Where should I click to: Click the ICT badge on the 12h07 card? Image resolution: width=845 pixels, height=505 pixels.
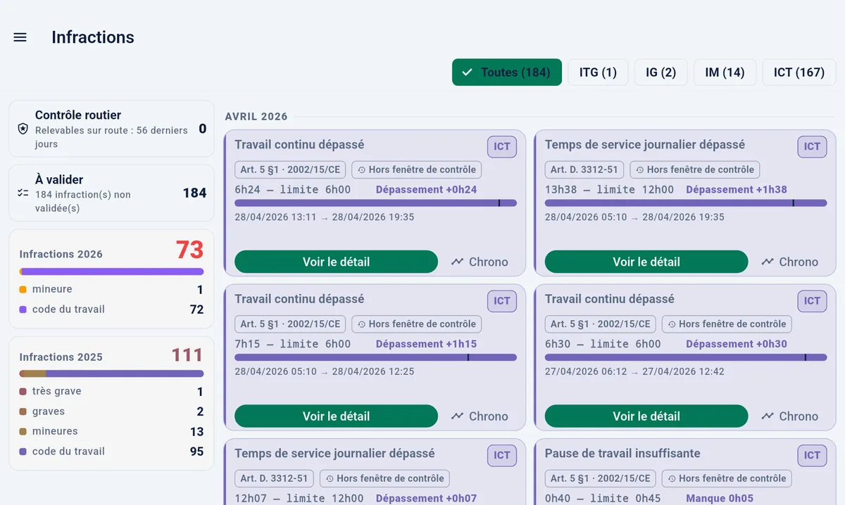pyautogui.click(x=502, y=455)
